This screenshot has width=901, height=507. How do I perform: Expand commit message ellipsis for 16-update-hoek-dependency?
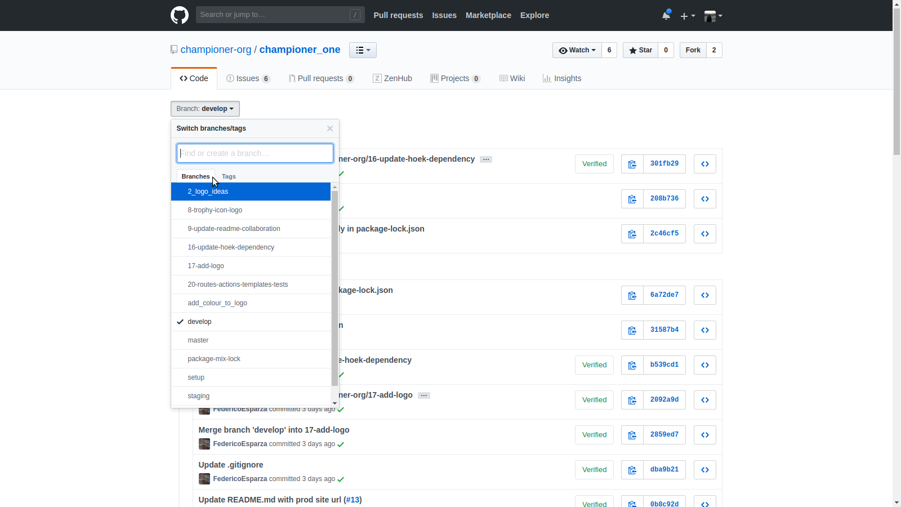[x=486, y=159]
